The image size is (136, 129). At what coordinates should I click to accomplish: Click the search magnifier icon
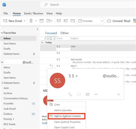(x=46, y=5)
